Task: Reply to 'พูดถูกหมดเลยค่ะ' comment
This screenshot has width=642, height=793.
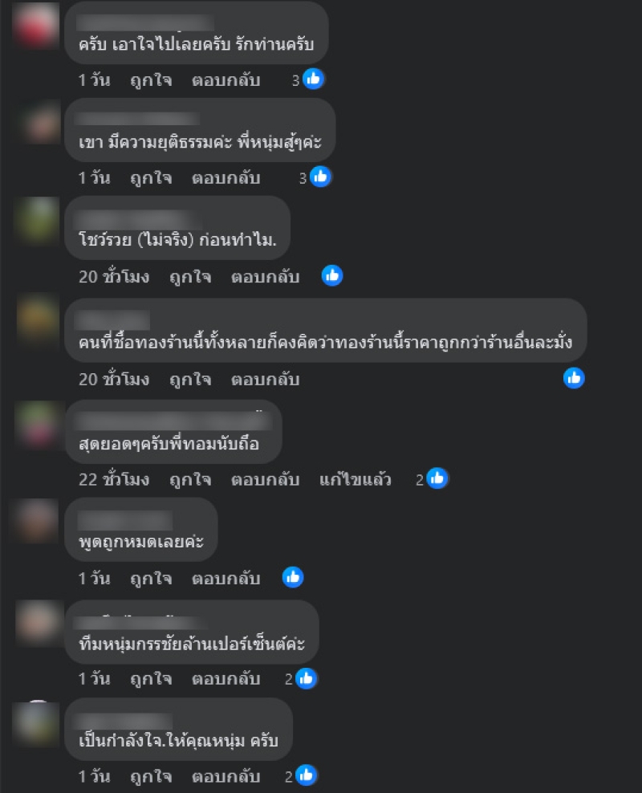Action: click(226, 578)
